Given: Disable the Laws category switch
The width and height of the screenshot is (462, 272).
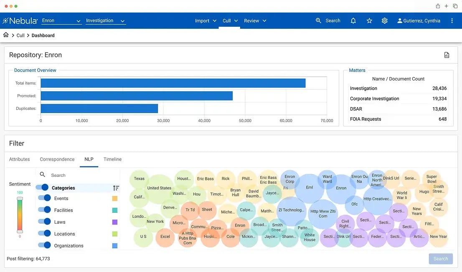Looking at the screenshot, I should 44,222.
